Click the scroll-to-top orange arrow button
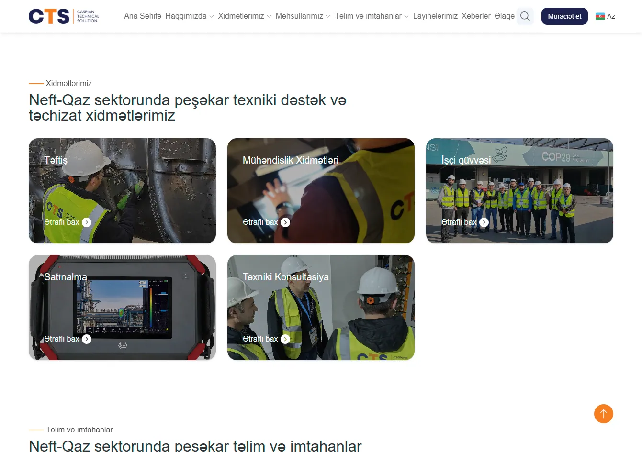 (x=604, y=414)
